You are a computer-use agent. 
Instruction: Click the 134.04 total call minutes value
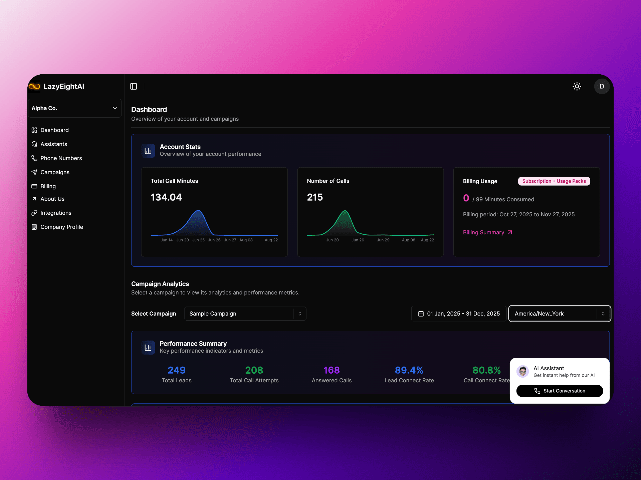click(166, 197)
